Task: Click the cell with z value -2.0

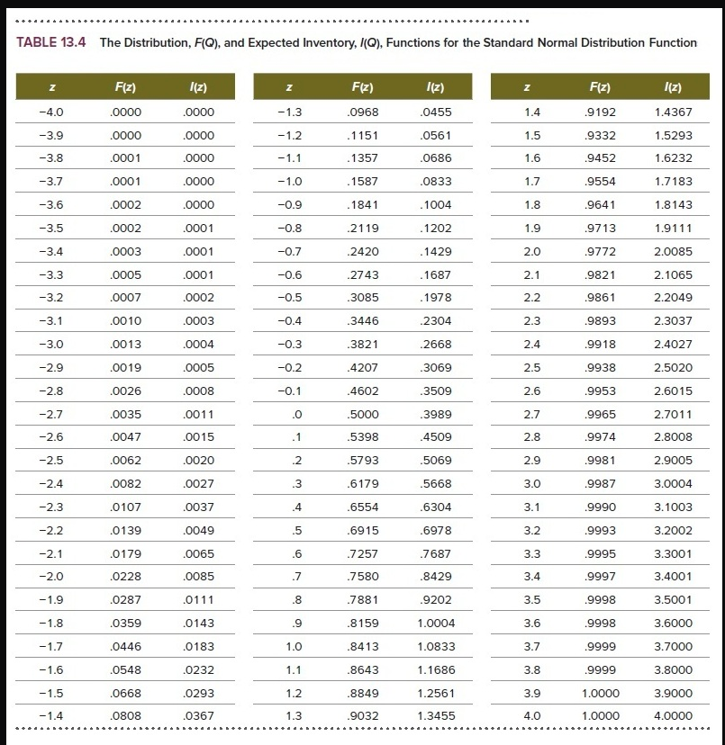Action: point(50,576)
